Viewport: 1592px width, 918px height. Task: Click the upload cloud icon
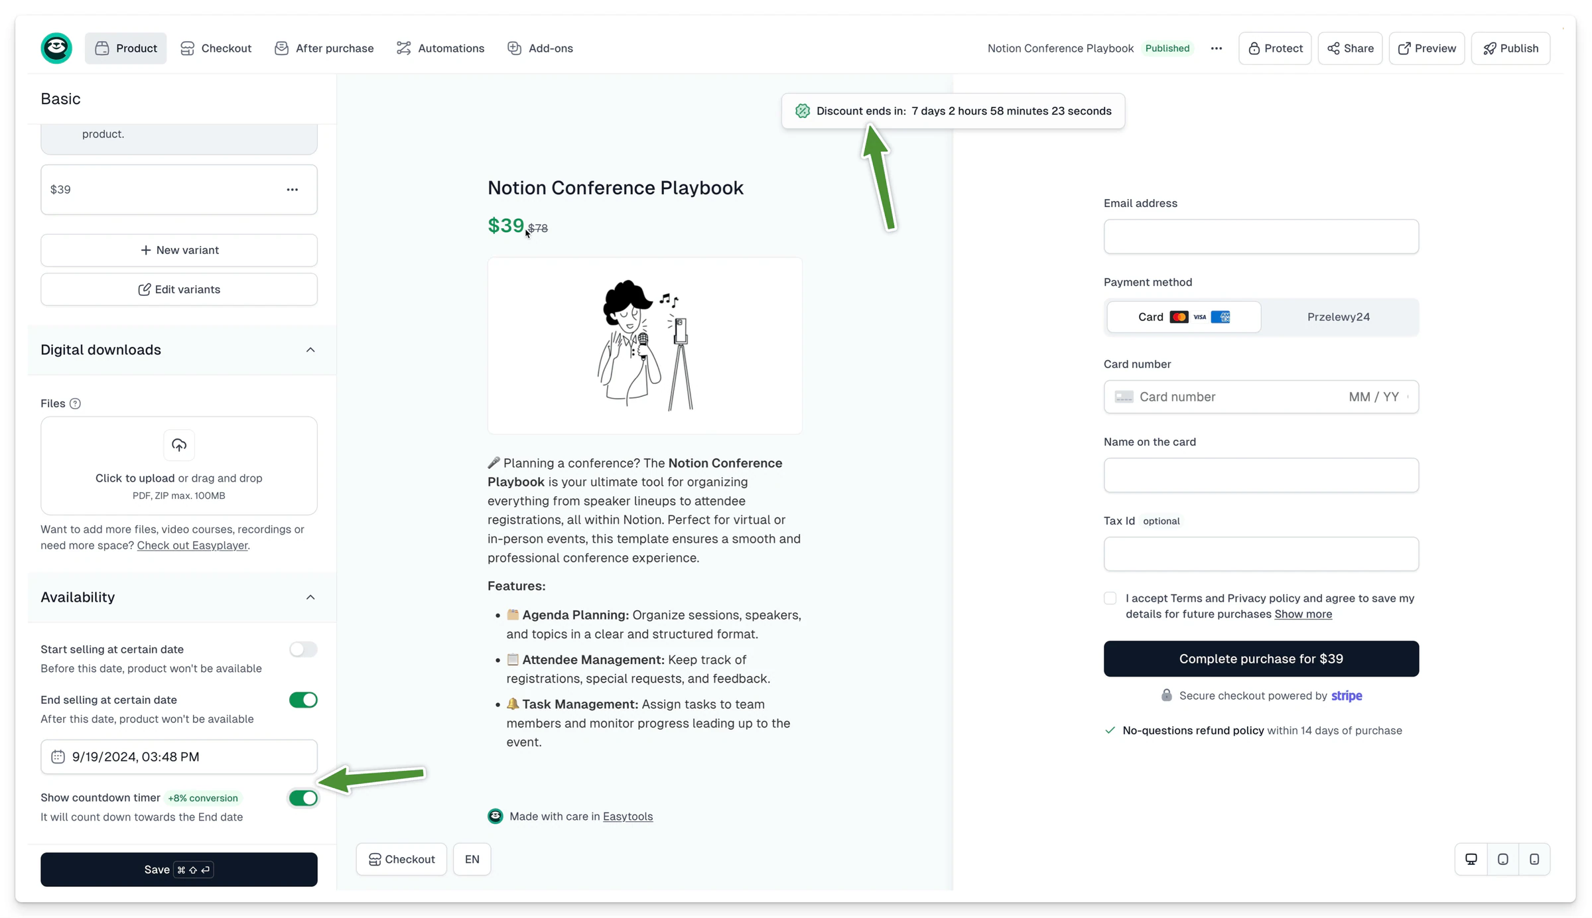coord(179,445)
